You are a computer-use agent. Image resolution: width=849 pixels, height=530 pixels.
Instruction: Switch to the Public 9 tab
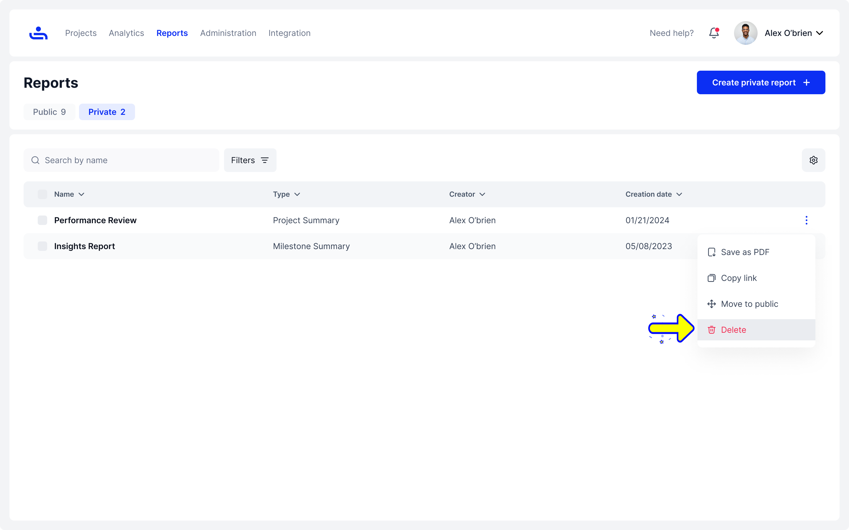click(50, 112)
